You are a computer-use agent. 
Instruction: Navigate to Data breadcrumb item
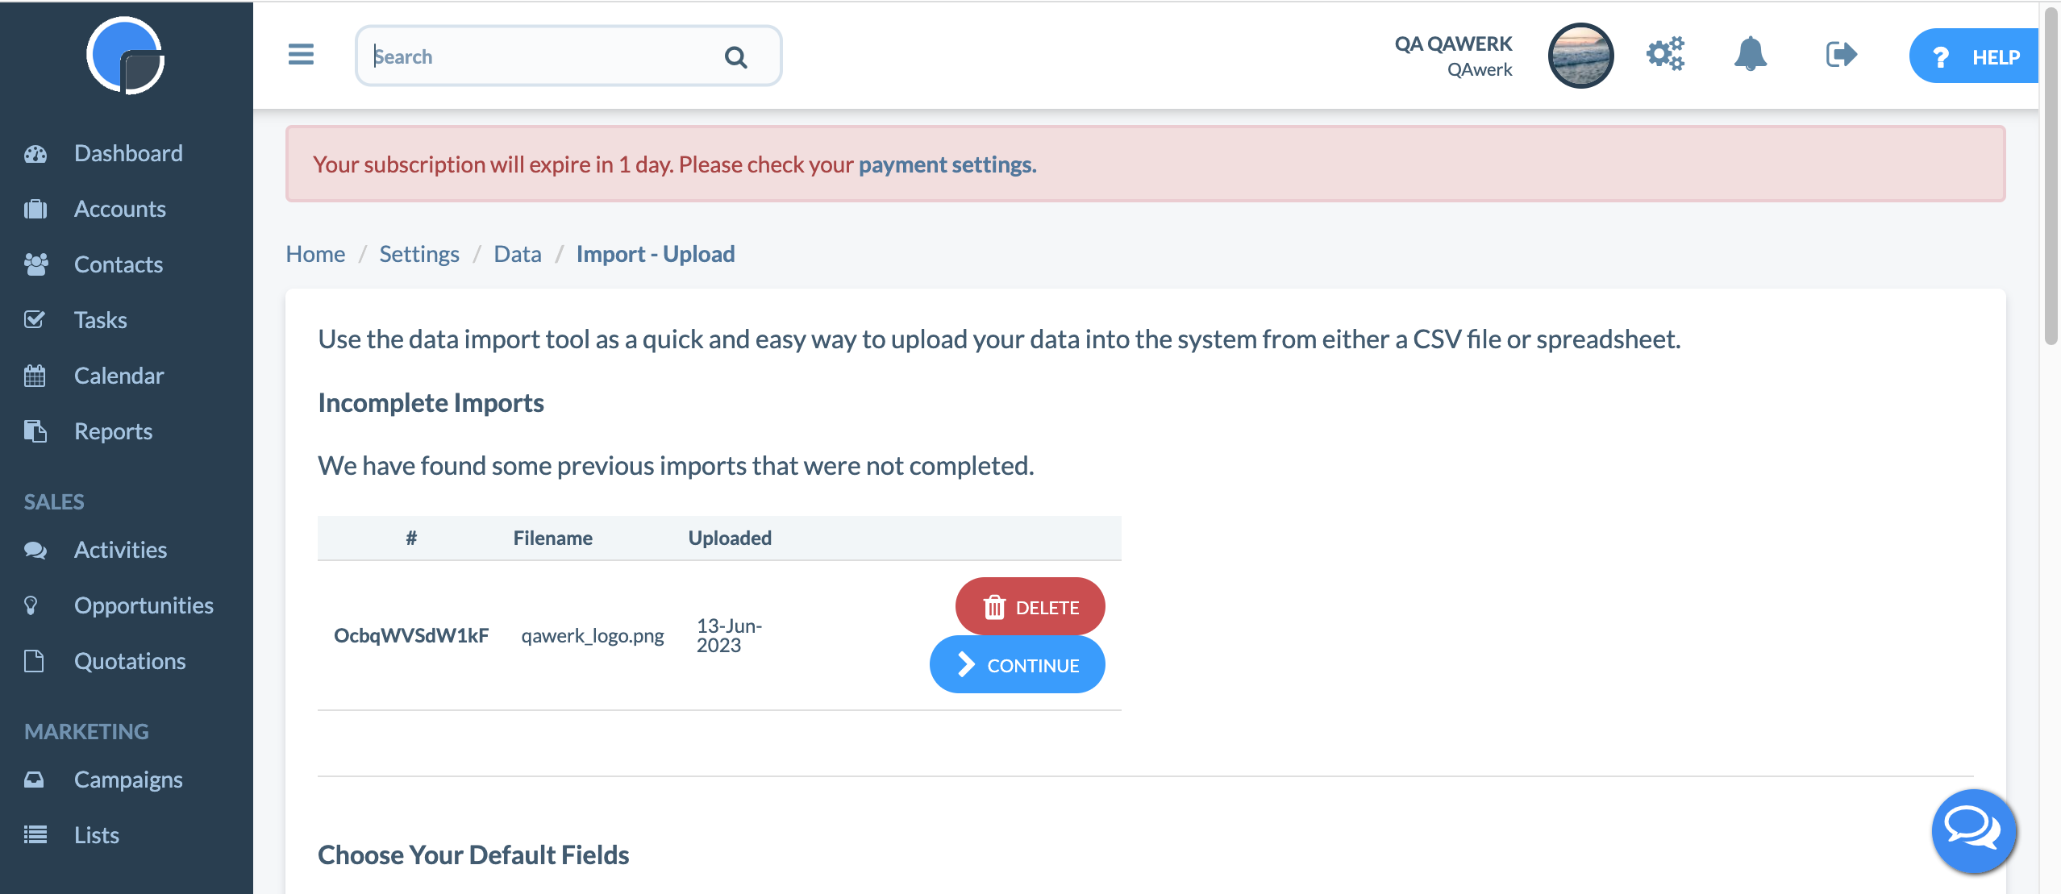pos(517,252)
